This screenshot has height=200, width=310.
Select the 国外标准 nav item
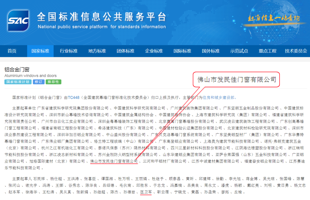pyautogui.click(x=210, y=51)
